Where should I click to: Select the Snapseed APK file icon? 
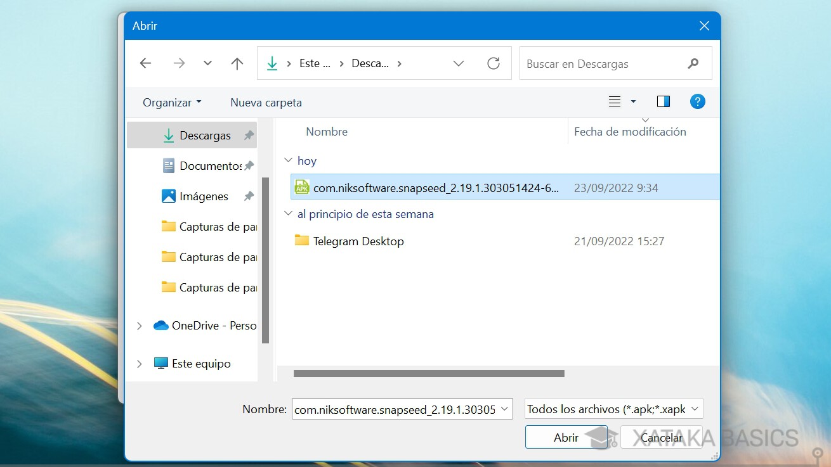301,187
